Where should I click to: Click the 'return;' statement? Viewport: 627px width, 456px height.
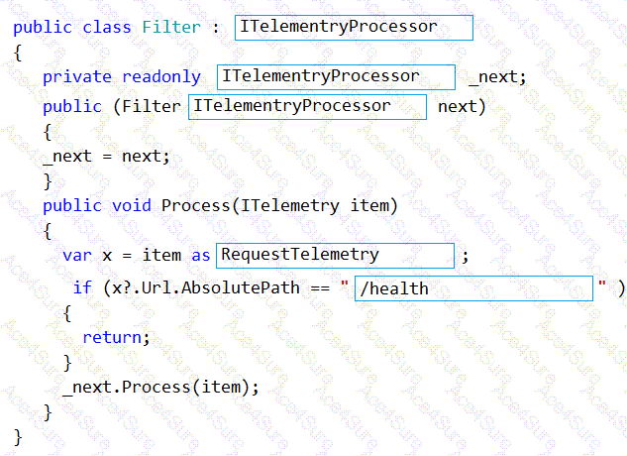[x=116, y=337]
